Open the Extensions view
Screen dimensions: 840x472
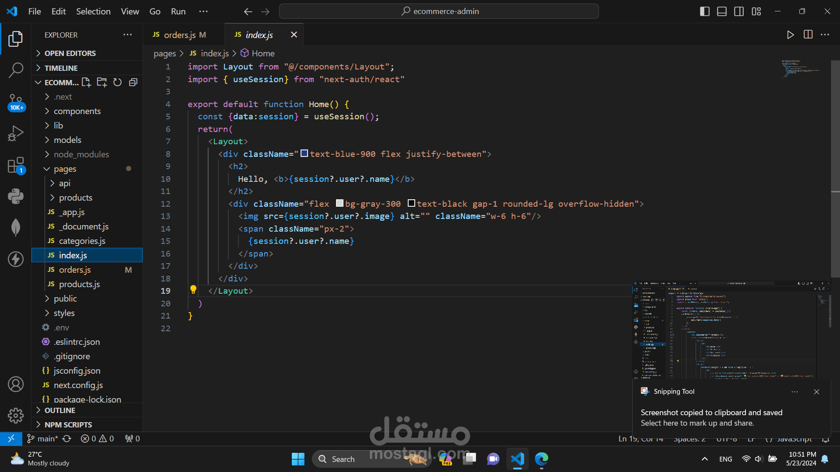tap(16, 166)
